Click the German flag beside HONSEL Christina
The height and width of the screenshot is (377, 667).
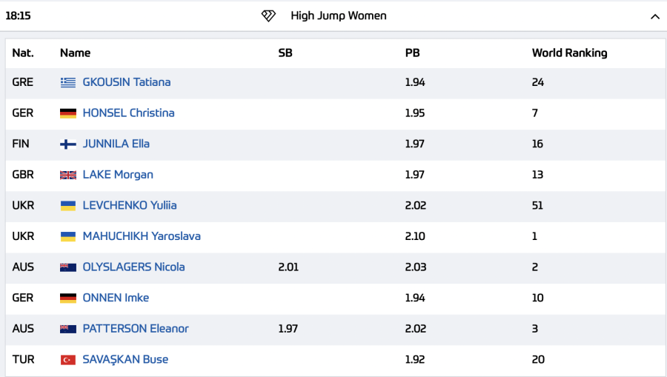point(68,113)
